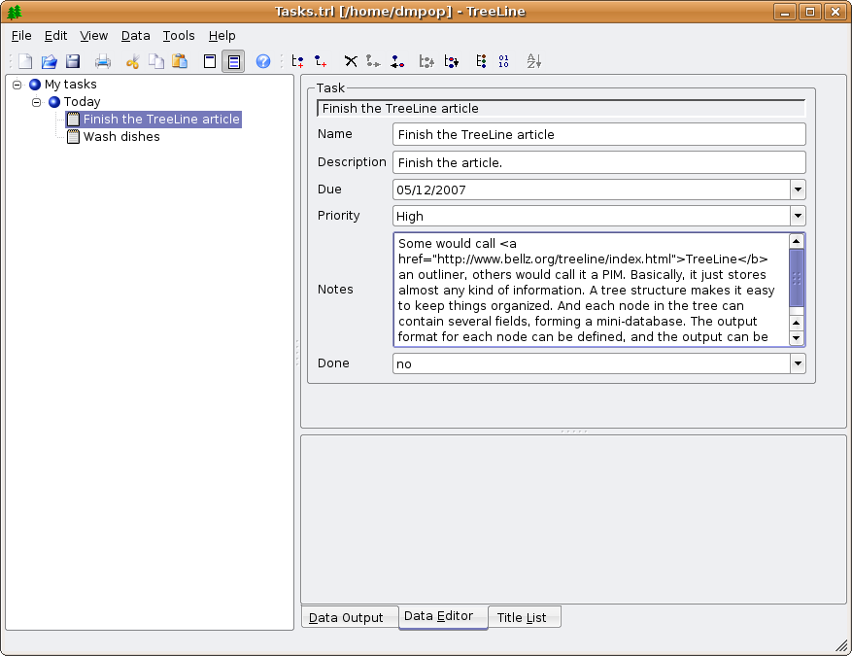852x656 pixels.
Task: Unindent the node with the left-arrow icon
Action: [x=397, y=61]
